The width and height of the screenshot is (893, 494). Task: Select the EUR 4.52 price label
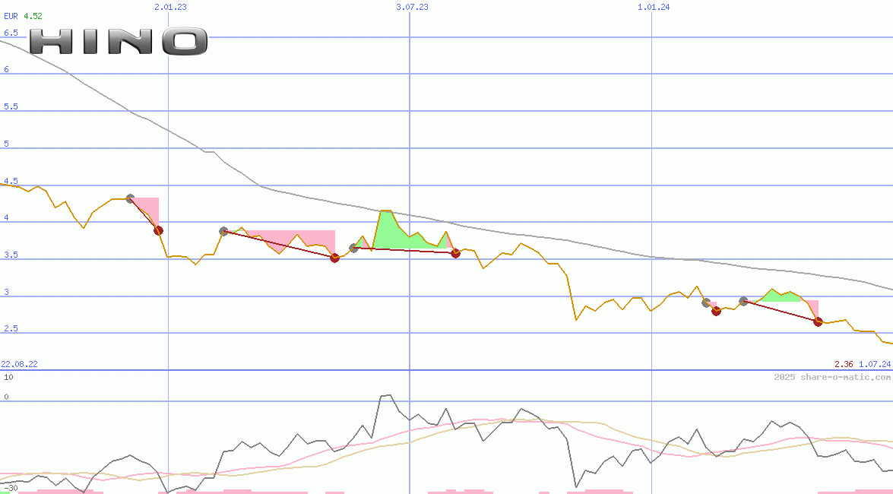[x=23, y=16]
